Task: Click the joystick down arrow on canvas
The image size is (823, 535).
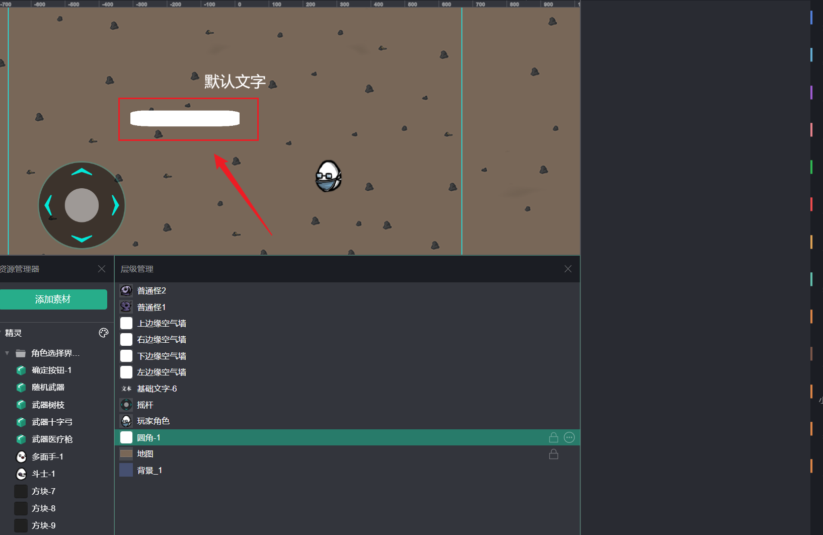Action: 82,239
